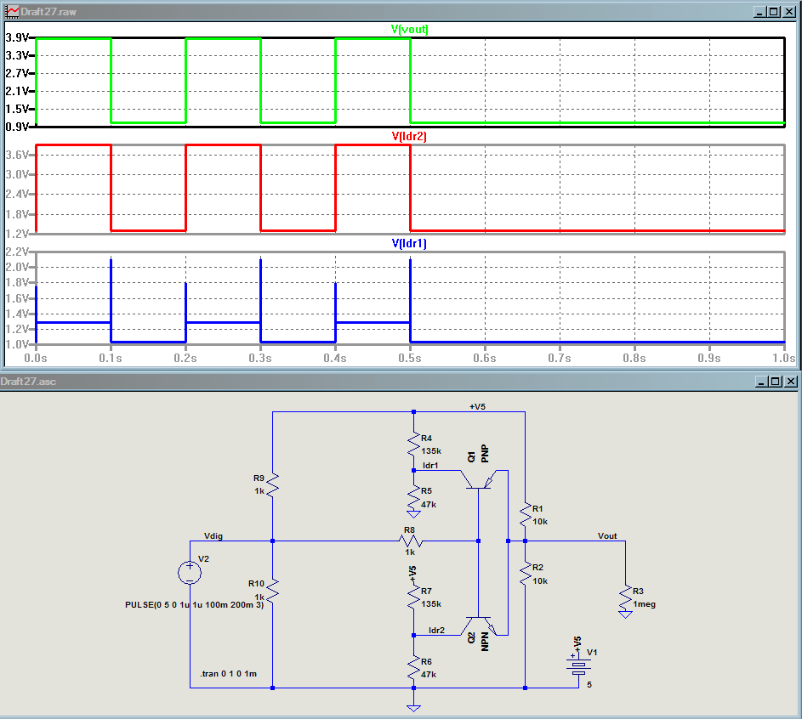Select resistor R8 on the Vdig line
The height and width of the screenshot is (719, 802).
pyautogui.click(x=410, y=541)
